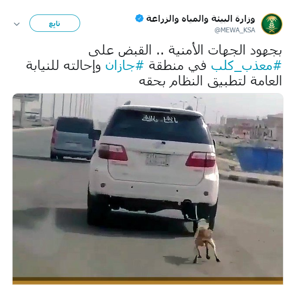296x285 pixels.
Task: Play the embedded video of the white SUV
Action: (148, 189)
